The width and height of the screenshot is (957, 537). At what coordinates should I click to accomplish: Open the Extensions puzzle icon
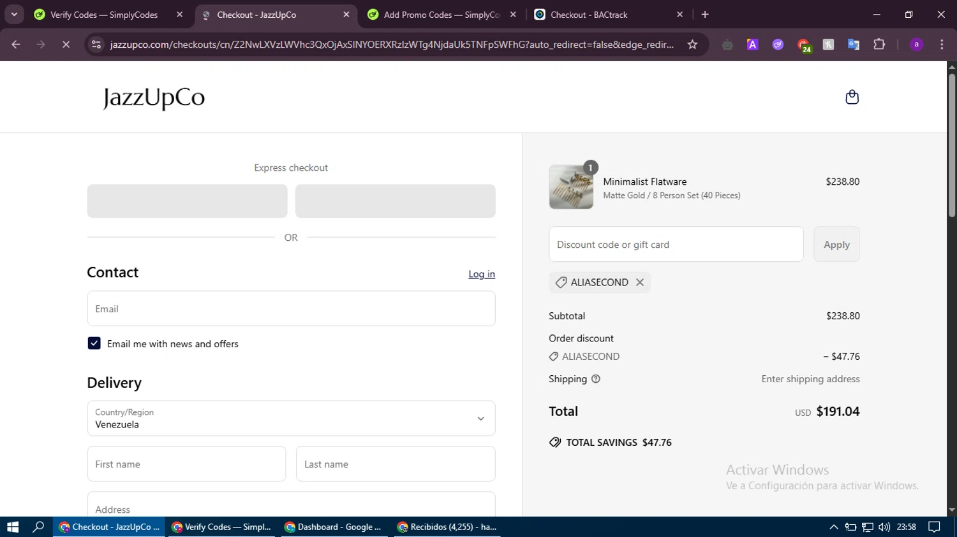click(879, 45)
